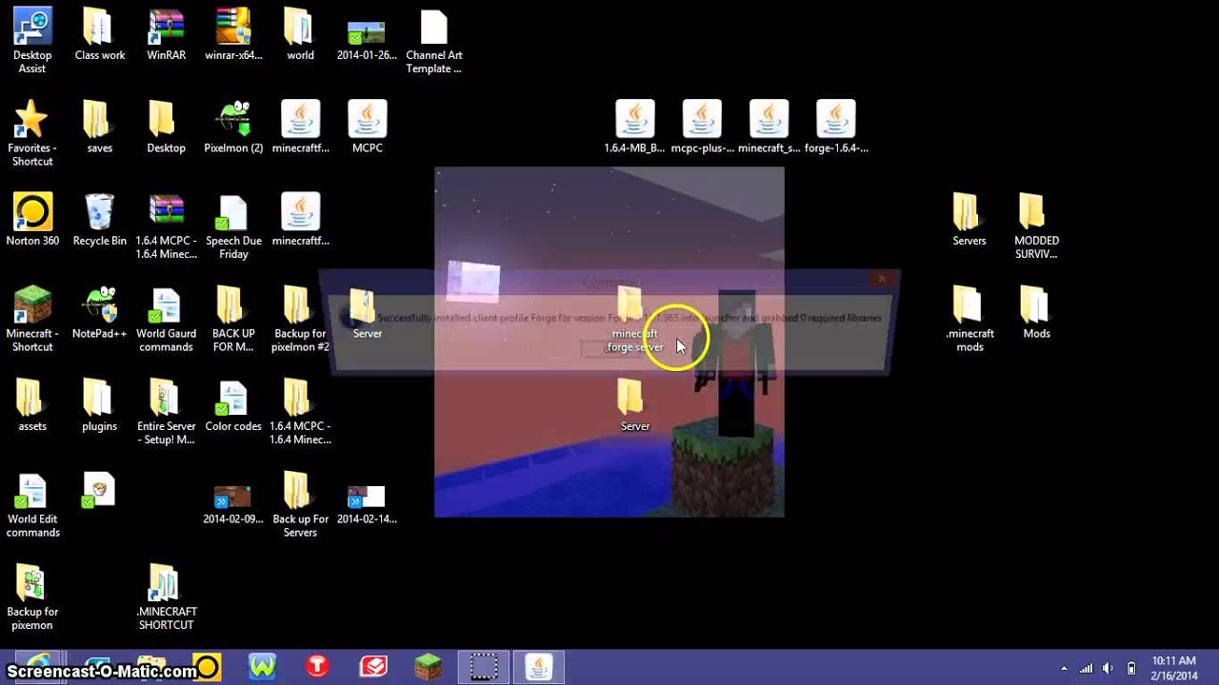The width and height of the screenshot is (1219, 685).
Task: Switch to Minecraft in the taskbar
Action: 428,667
